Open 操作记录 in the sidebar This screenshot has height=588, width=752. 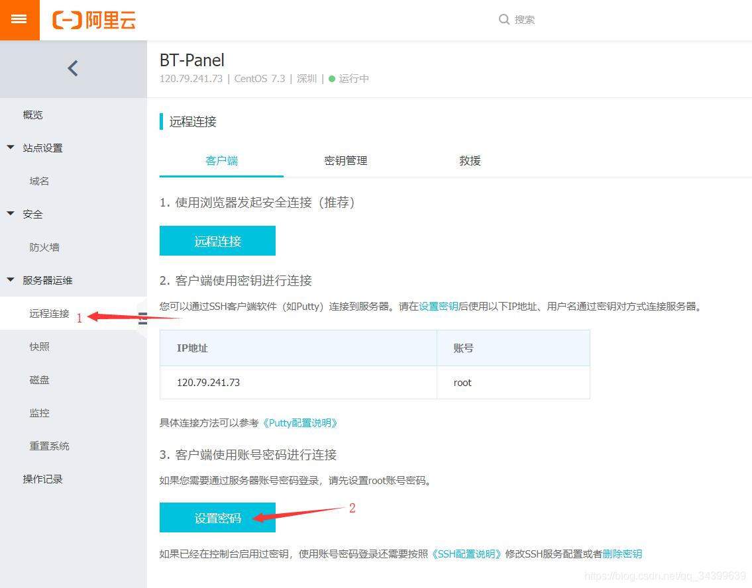pyautogui.click(x=42, y=479)
